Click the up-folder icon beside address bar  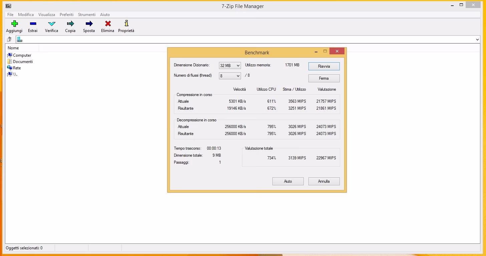click(x=9, y=39)
